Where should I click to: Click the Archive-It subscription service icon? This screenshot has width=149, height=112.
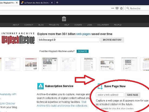[x=40, y=86]
